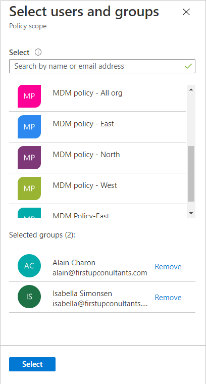Confirm with the blue Select button
This screenshot has height=384, width=206.
tap(32, 364)
